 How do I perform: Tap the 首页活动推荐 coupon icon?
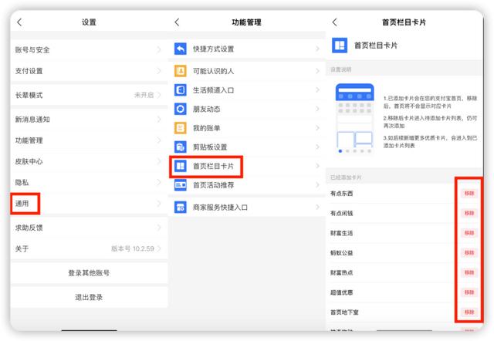(x=180, y=185)
